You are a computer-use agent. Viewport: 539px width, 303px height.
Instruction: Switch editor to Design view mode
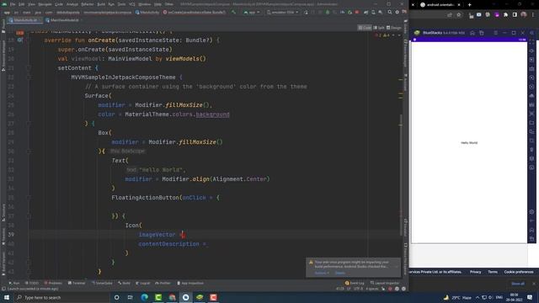[x=394, y=28]
